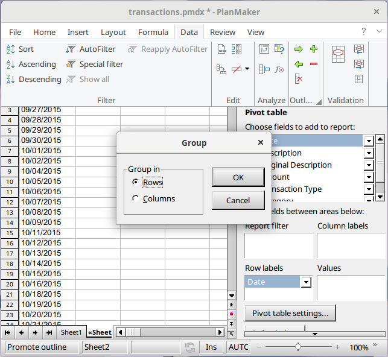
Task: Select the Columns radio button
Action: coord(136,198)
